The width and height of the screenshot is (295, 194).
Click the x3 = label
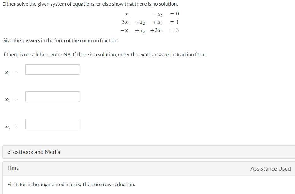10,126
